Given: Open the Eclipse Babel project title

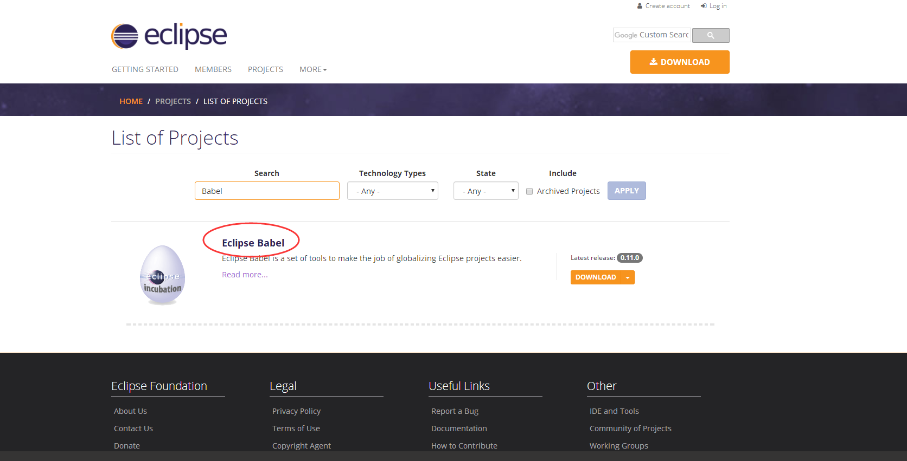Looking at the screenshot, I should (x=253, y=243).
